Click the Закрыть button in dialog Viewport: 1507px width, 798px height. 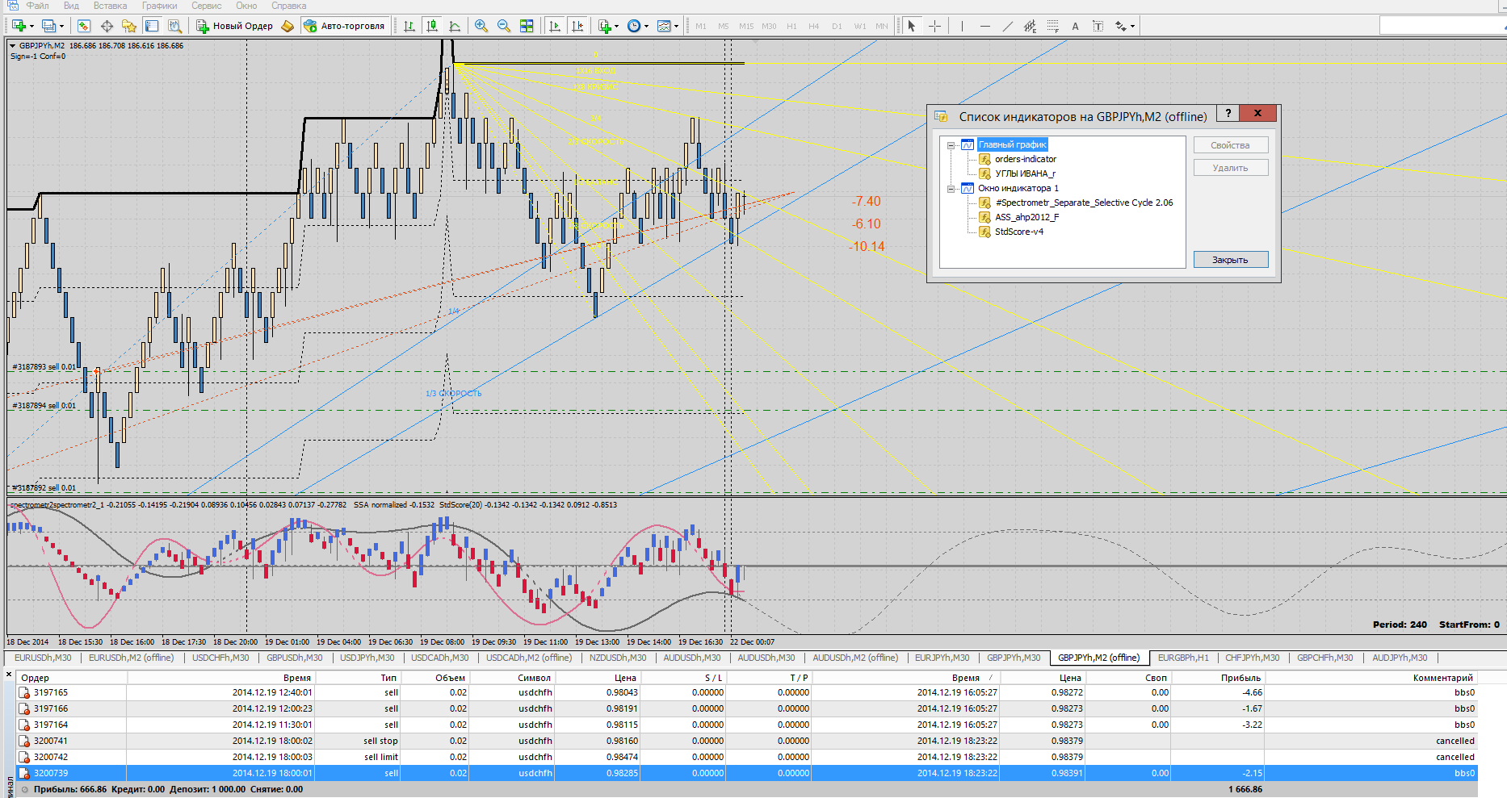point(1230,260)
